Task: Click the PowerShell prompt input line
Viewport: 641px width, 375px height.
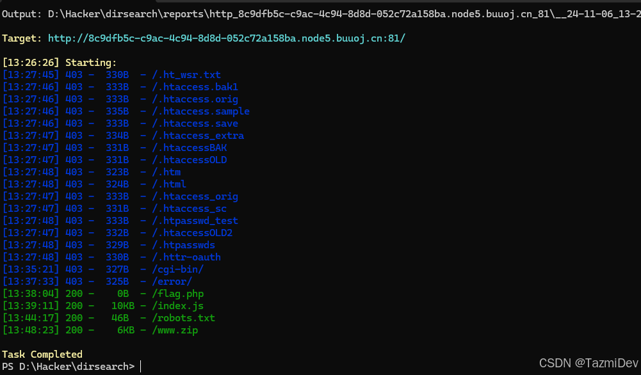Action: (72, 367)
